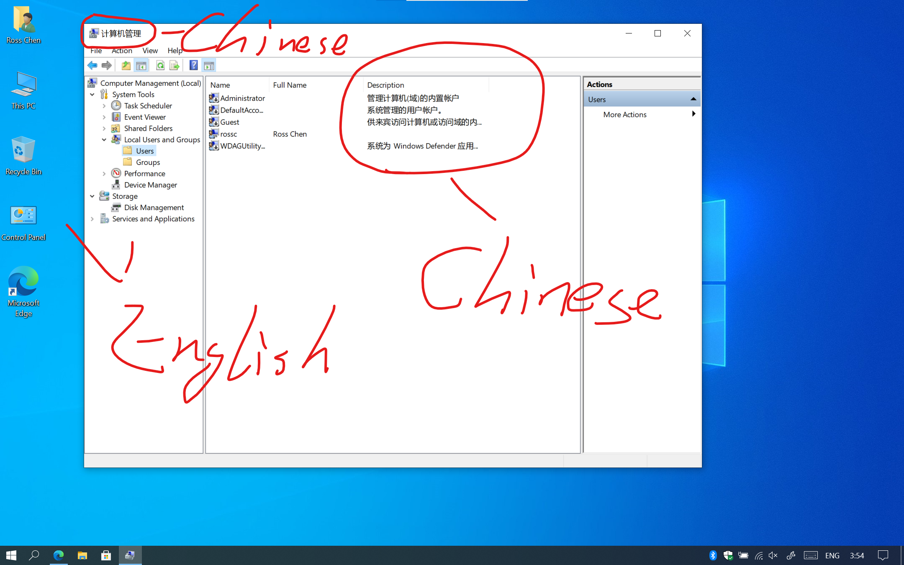Click the Up One Level folder icon
904x565 pixels.
click(x=126, y=65)
